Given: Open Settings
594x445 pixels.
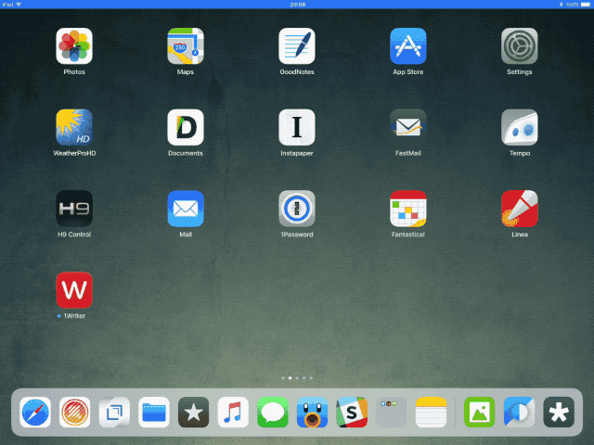Looking at the screenshot, I should coord(520,46).
